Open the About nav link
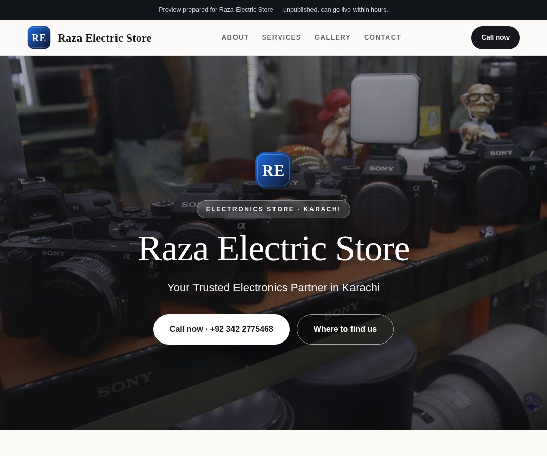This screenshot has width=547, height=456. (x=235, y=37)
